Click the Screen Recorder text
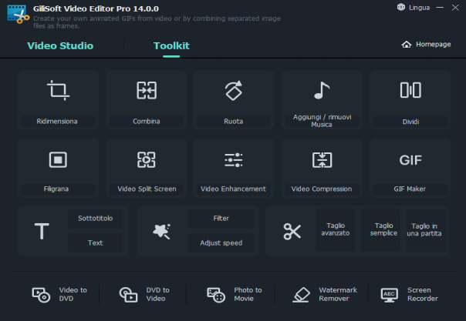Image resolution: width=466 pixels, height=321 pixels. [423, 294]
